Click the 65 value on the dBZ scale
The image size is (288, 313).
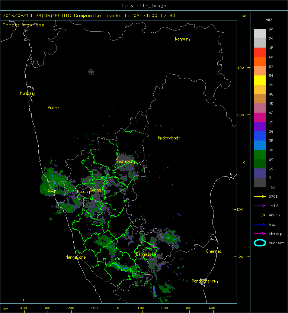click(x=271, y=48)
